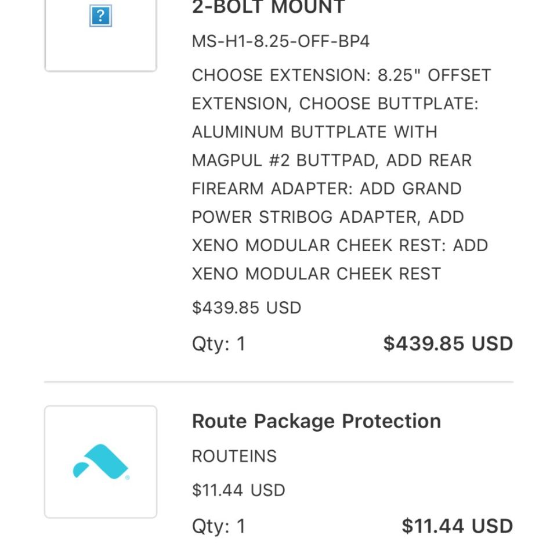Click the FIREARM ADAPTER: ADD GRAND line
This screenshot has height=557, width=557.
(327, 189)
